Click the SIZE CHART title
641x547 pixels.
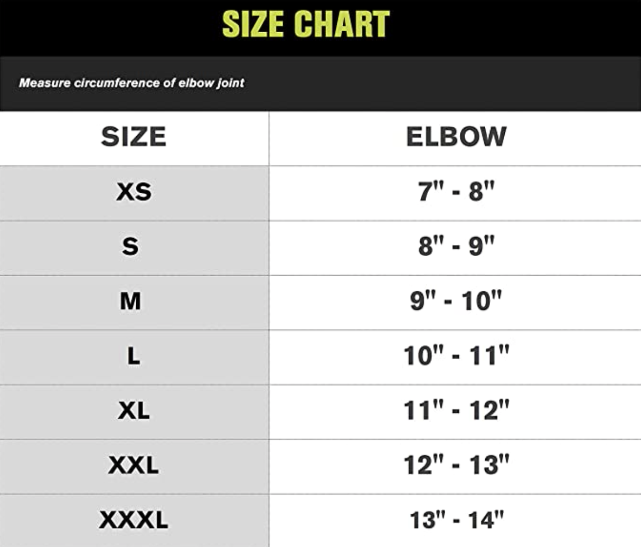tap(306, 24)
